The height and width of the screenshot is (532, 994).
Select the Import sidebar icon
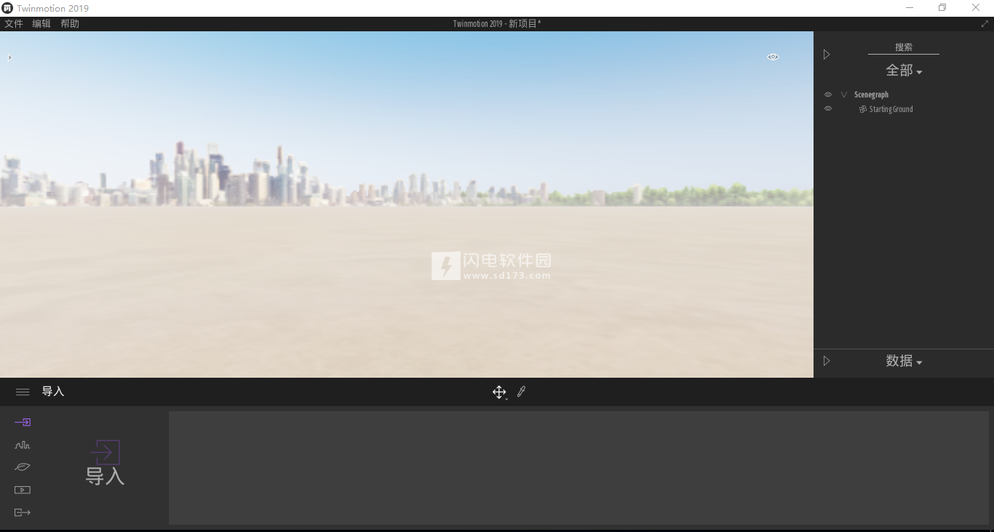tap(23, 422)
